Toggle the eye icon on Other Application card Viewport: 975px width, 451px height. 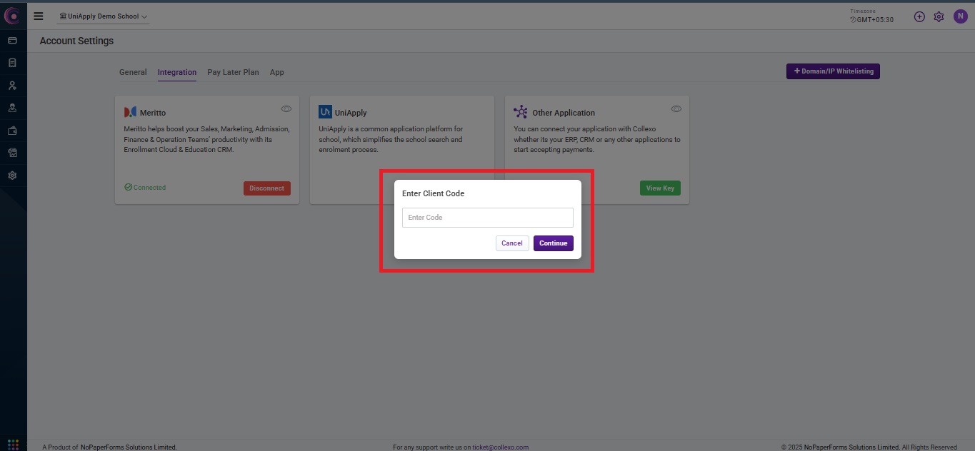(x=676, y=109)
